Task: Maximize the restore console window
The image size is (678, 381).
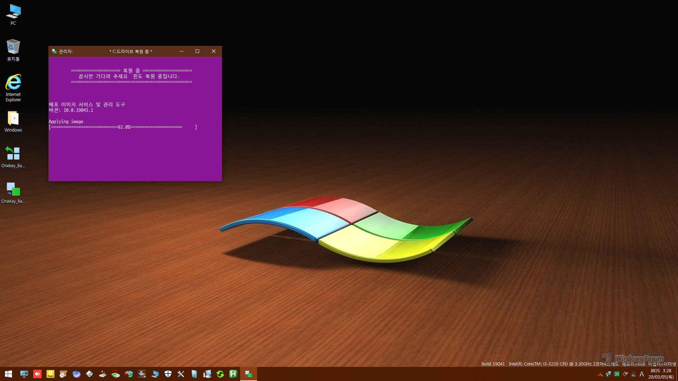Action: 197,51
